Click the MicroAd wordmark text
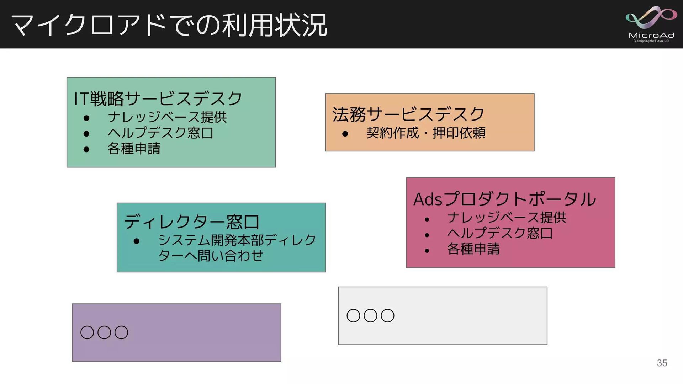The width and height of the screenshot is (683, 384). pyautogui.click(x=651, y=35)
